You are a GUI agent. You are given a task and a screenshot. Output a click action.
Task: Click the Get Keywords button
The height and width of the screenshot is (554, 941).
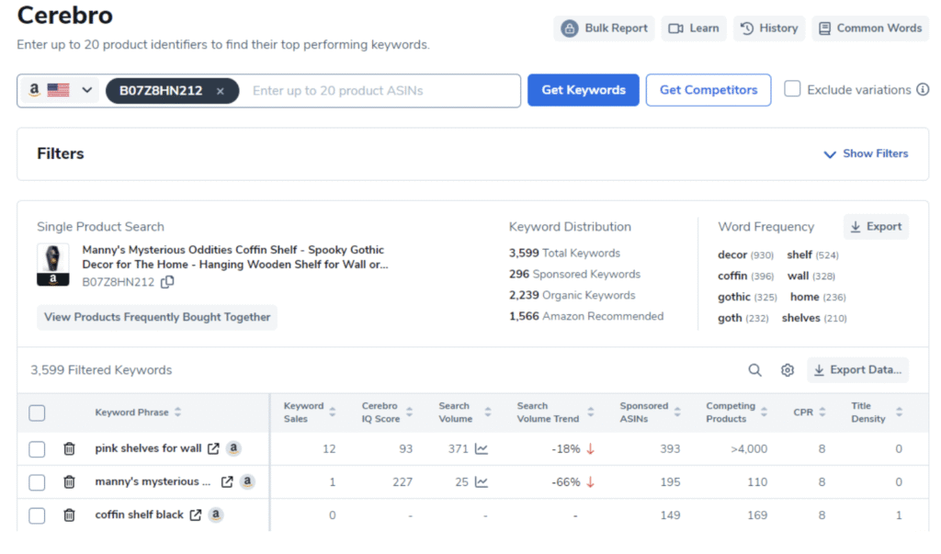[584, 90]
